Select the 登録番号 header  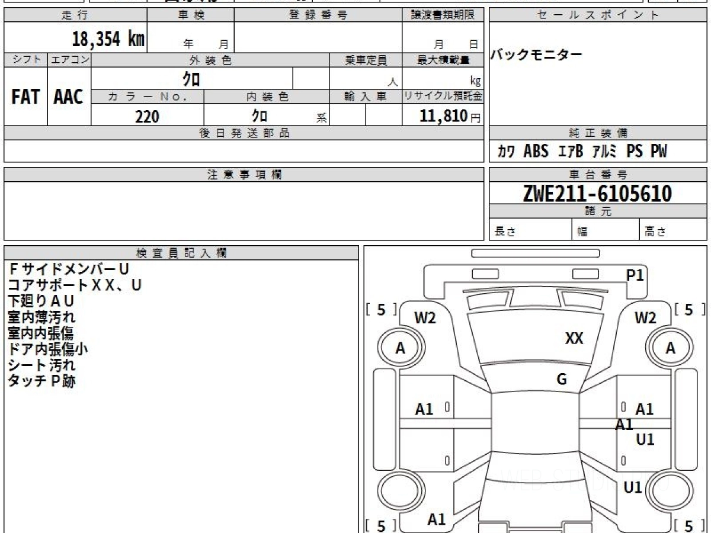(318, 15)
